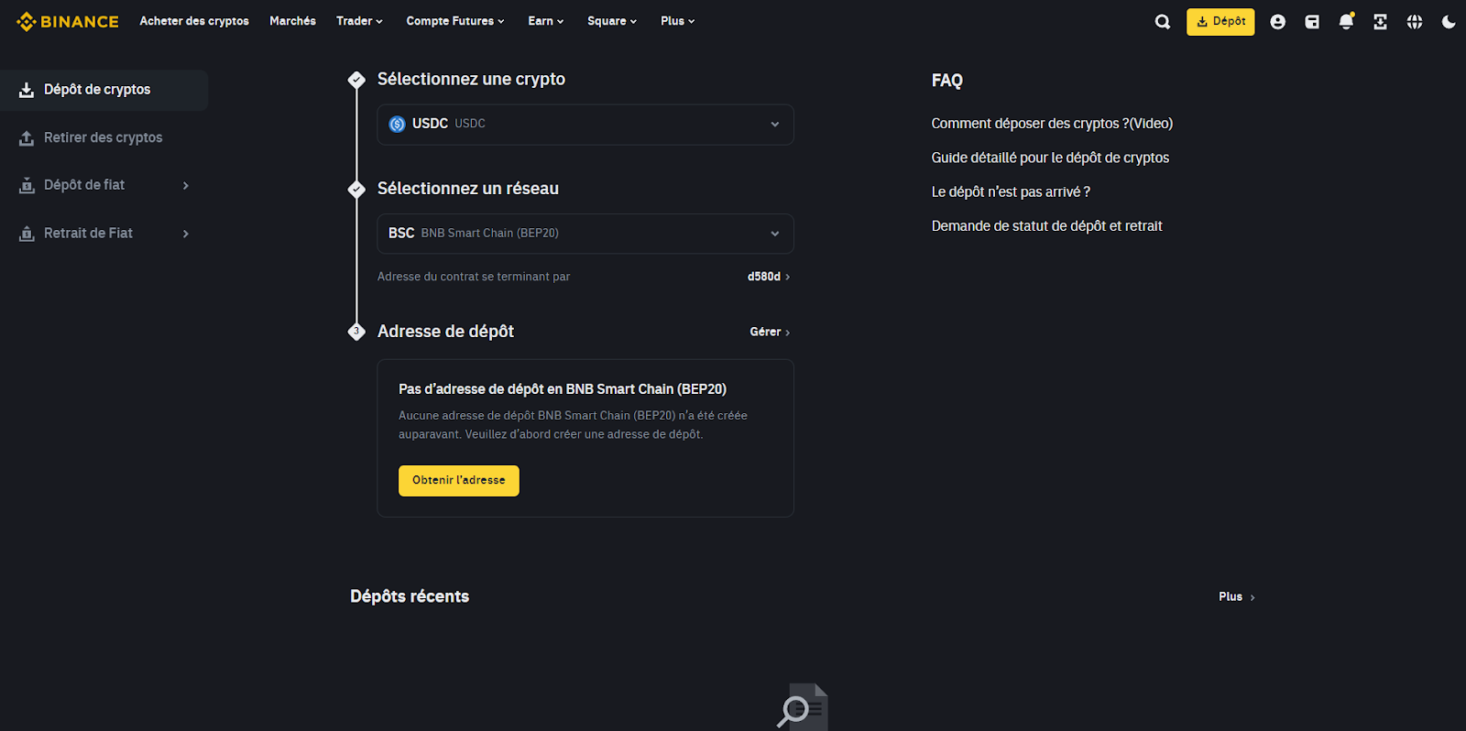1466x731 pixels.
Task: Open Le dépôt n'est pas arrivé FAQ
Action: (1011, 191)
